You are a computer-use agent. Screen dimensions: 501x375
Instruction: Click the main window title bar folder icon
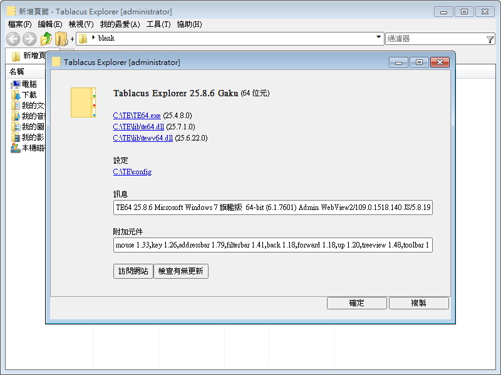point(11,11)
